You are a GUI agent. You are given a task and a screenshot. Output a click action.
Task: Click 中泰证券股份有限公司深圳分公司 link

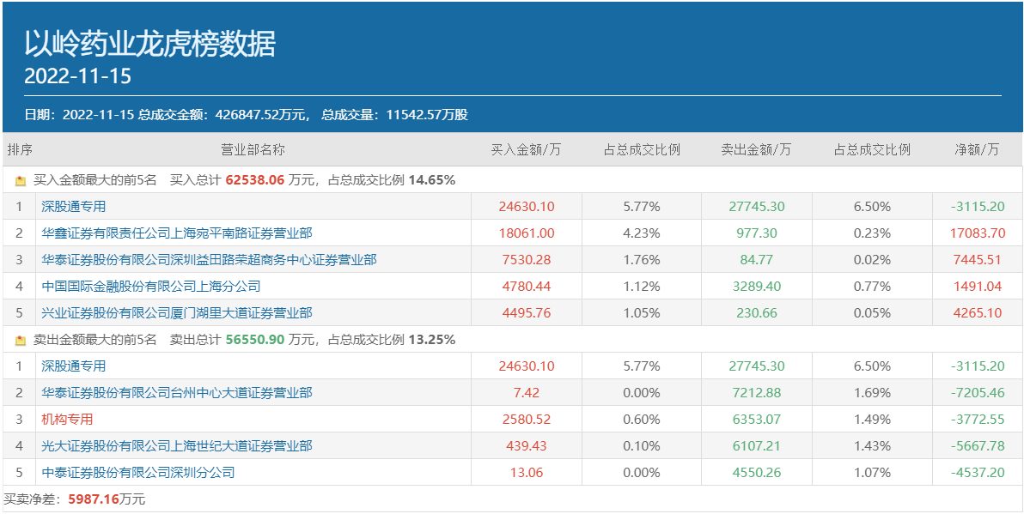[137, 473]
